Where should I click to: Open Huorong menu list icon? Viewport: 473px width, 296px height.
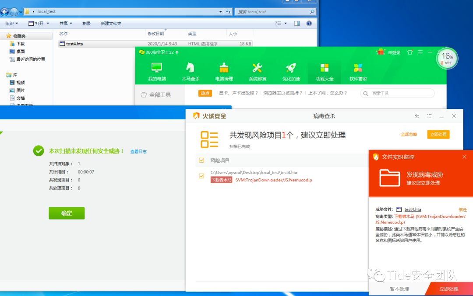(429, 116)
